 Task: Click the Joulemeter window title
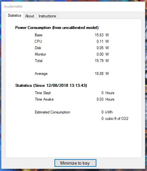13,6
